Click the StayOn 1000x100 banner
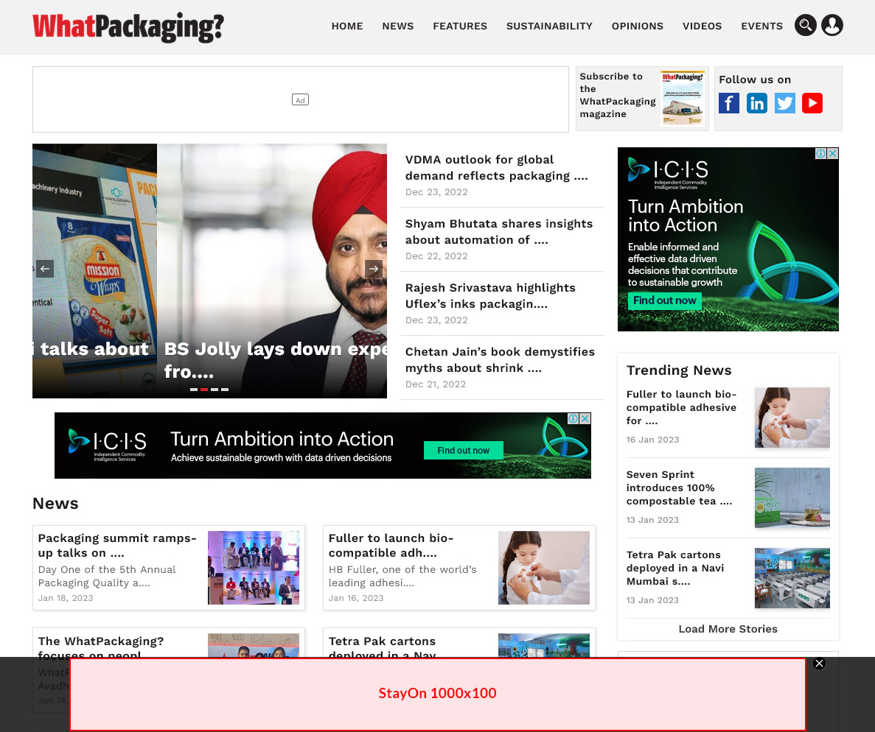This screenshot has height=732, width=875. (438, 694)
